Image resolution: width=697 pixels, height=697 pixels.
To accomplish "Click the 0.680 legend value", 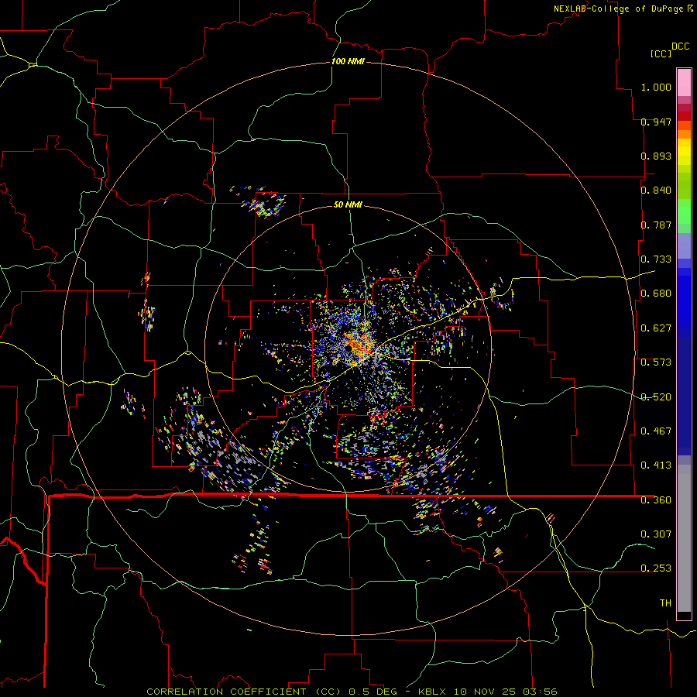I will tap(656, 294).
